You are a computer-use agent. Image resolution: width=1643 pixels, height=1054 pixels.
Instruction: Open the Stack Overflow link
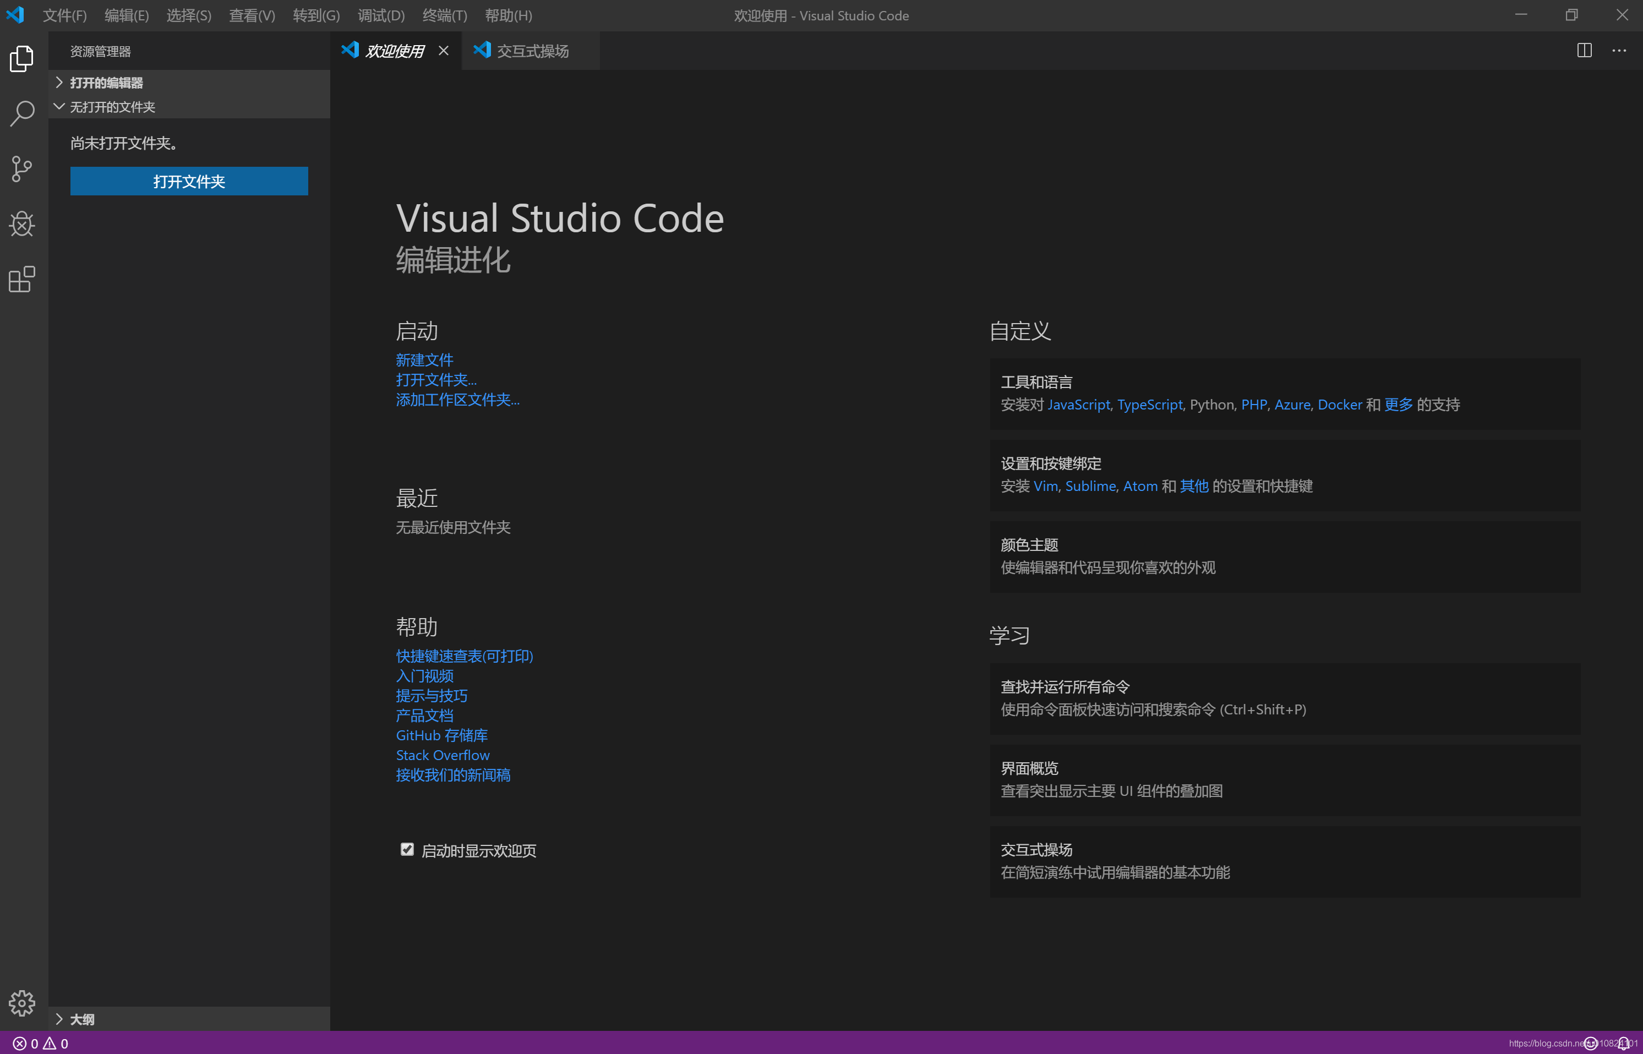pos(443,755)
